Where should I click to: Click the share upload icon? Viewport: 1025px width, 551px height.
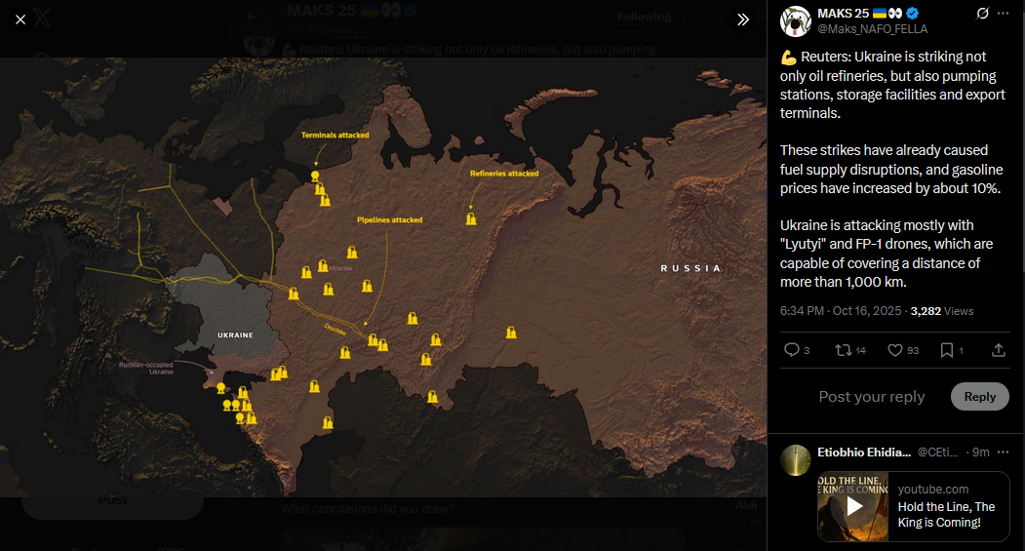coord(998,350)
